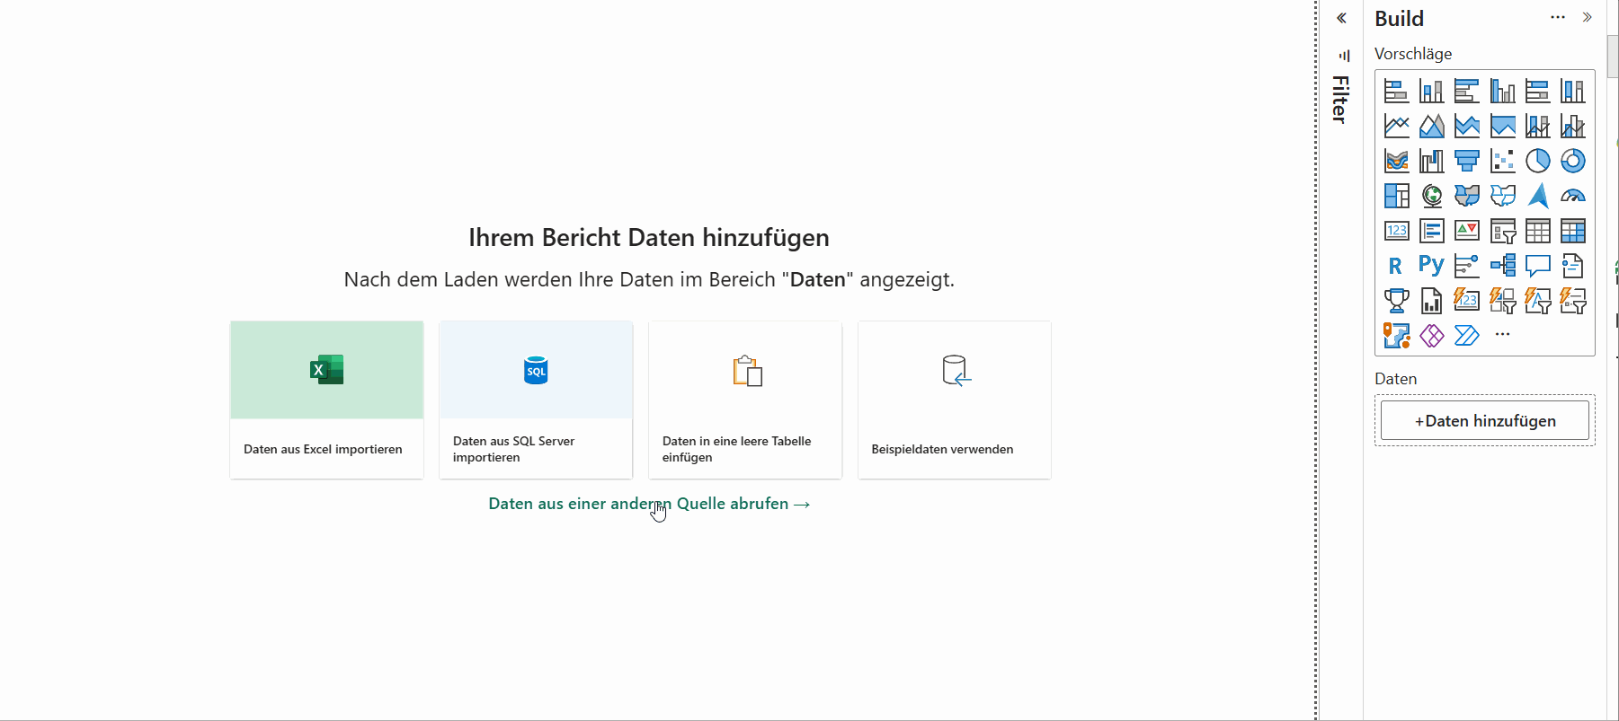Expand the Filter pane with double chevron
The height and width of the screenshot is (721, 1619).
[1341, 18]
